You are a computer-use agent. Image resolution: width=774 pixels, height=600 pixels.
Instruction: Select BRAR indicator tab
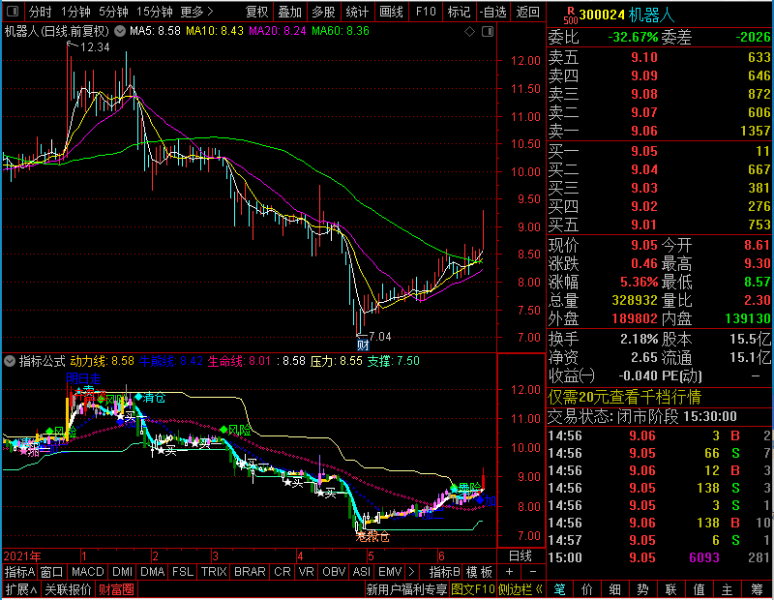(x=250, y=572)
